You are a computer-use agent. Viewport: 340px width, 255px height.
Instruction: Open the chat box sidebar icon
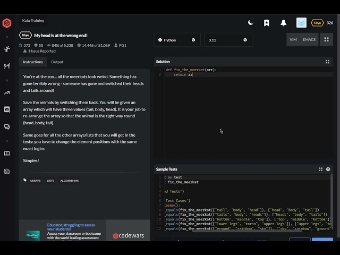pos(7,109)
